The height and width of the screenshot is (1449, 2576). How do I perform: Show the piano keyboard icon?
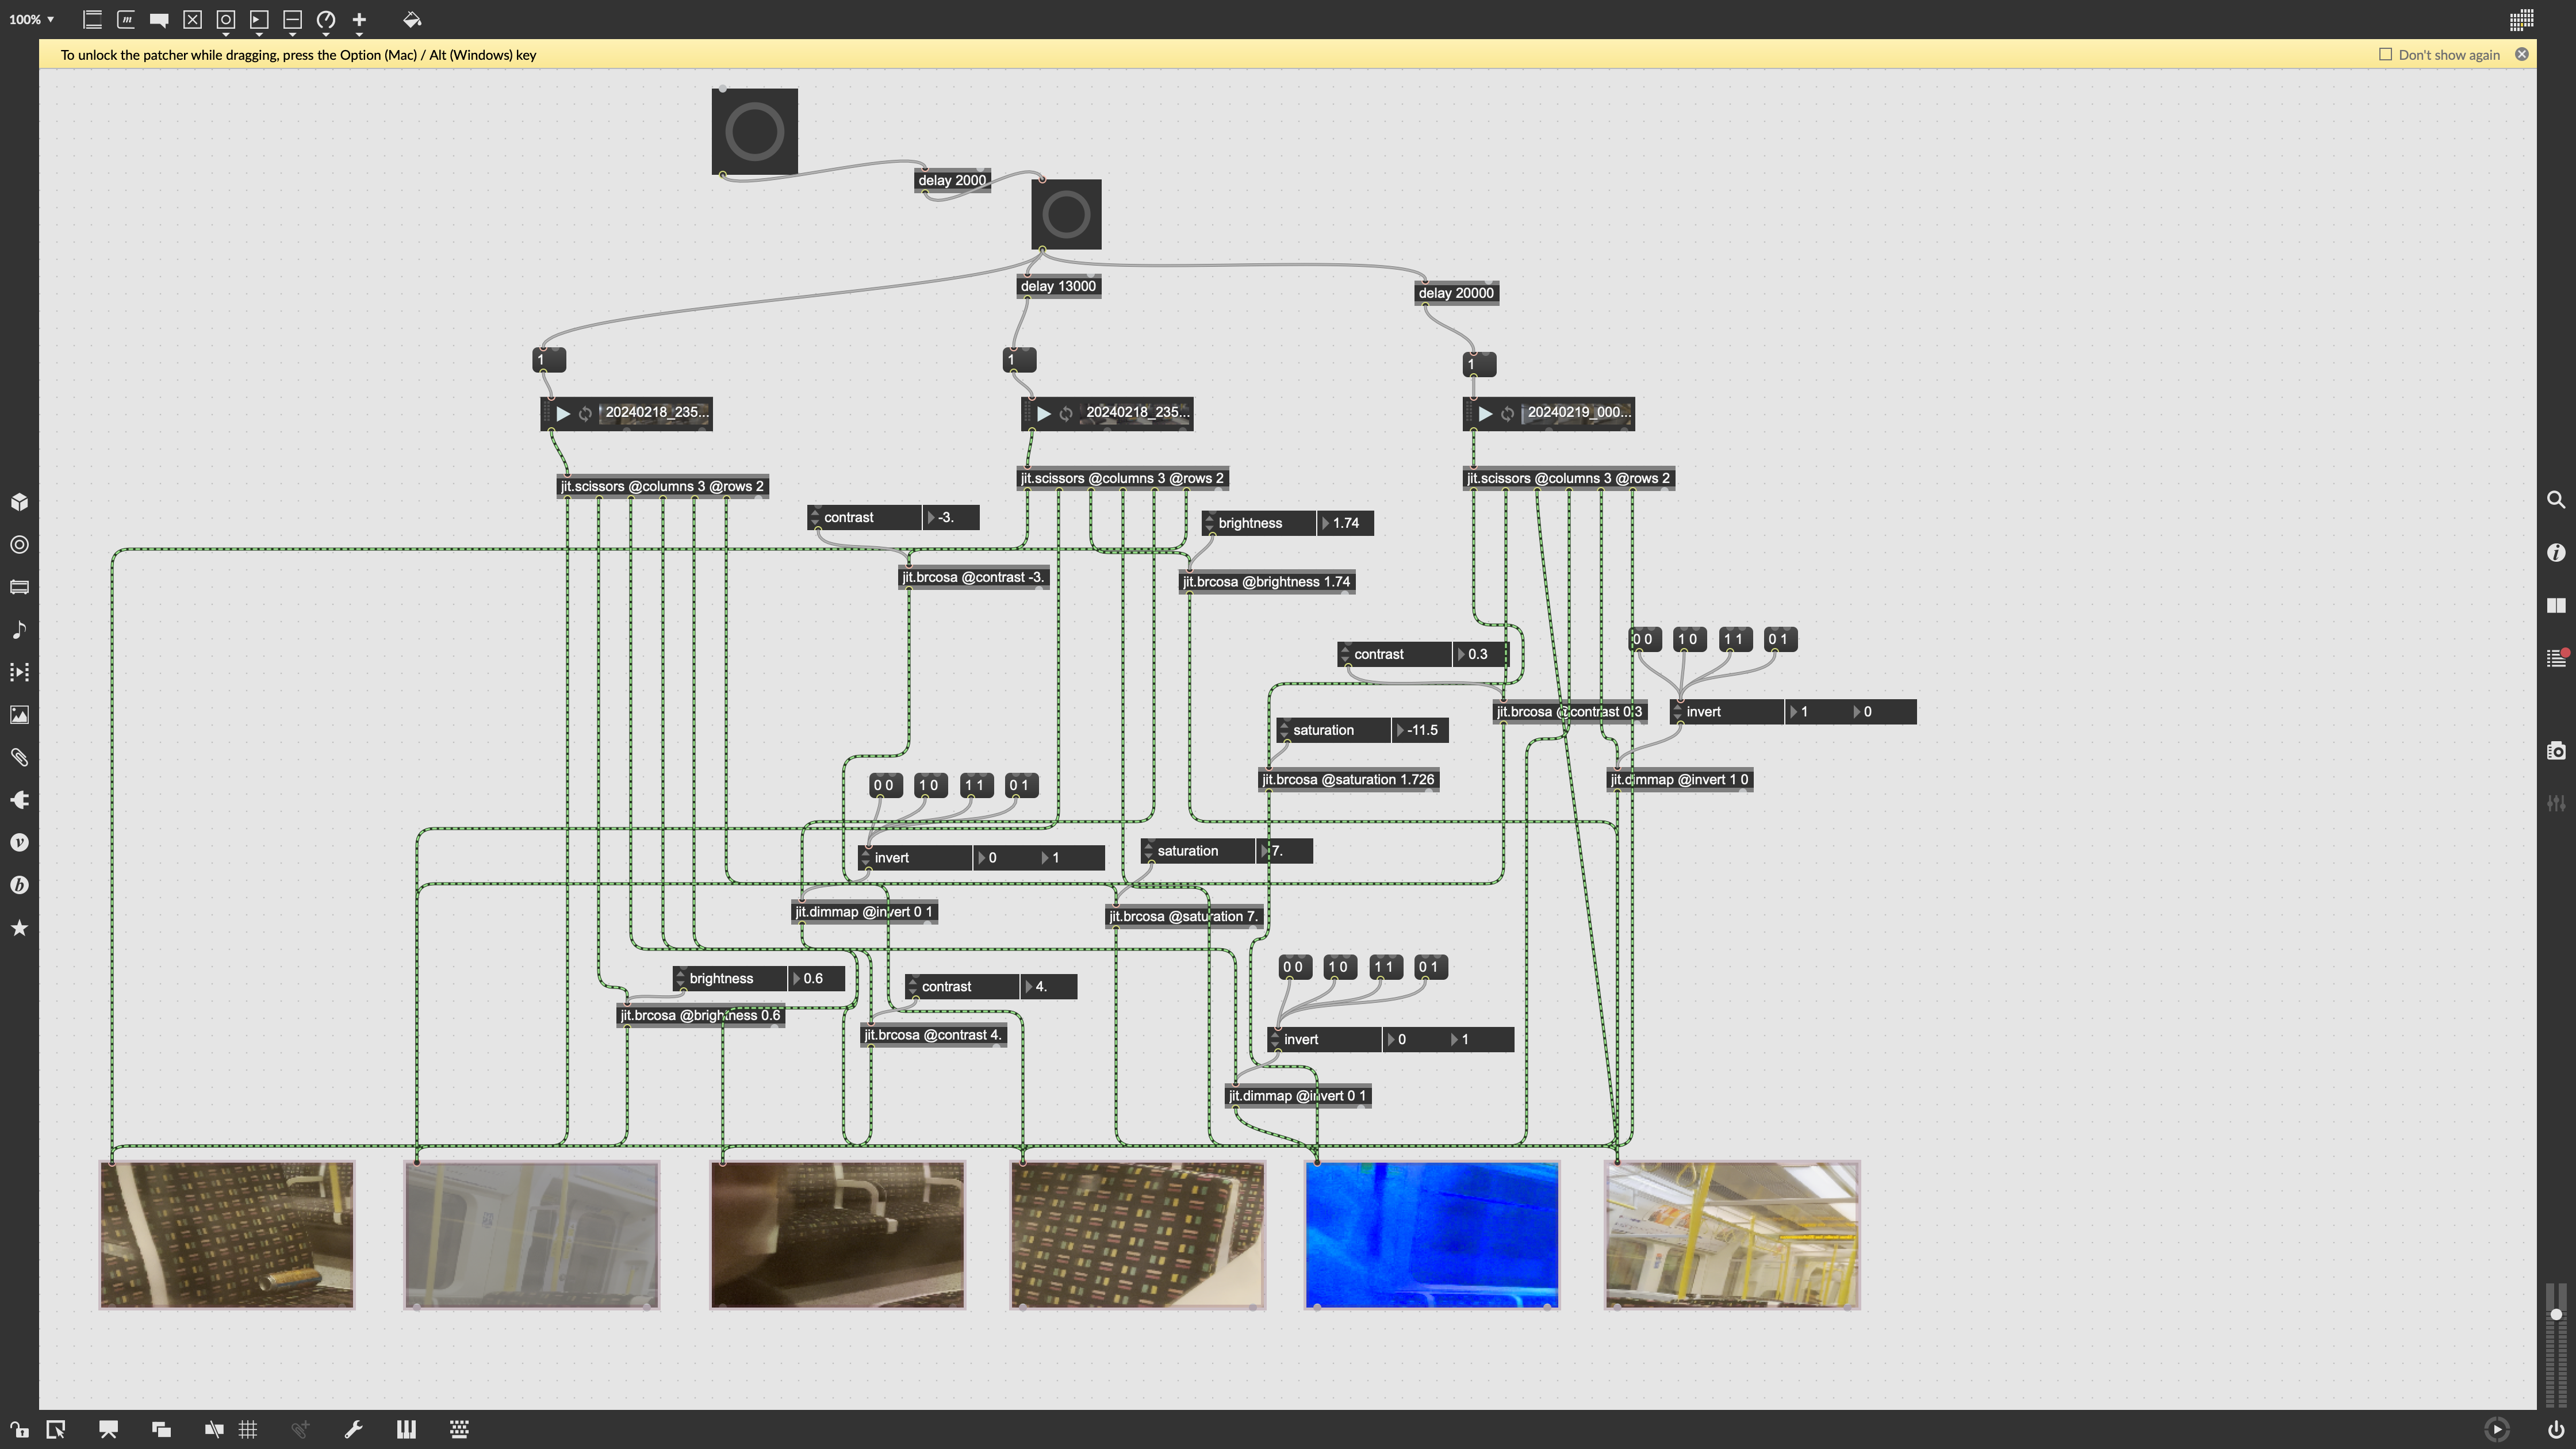pos(405,1429)
